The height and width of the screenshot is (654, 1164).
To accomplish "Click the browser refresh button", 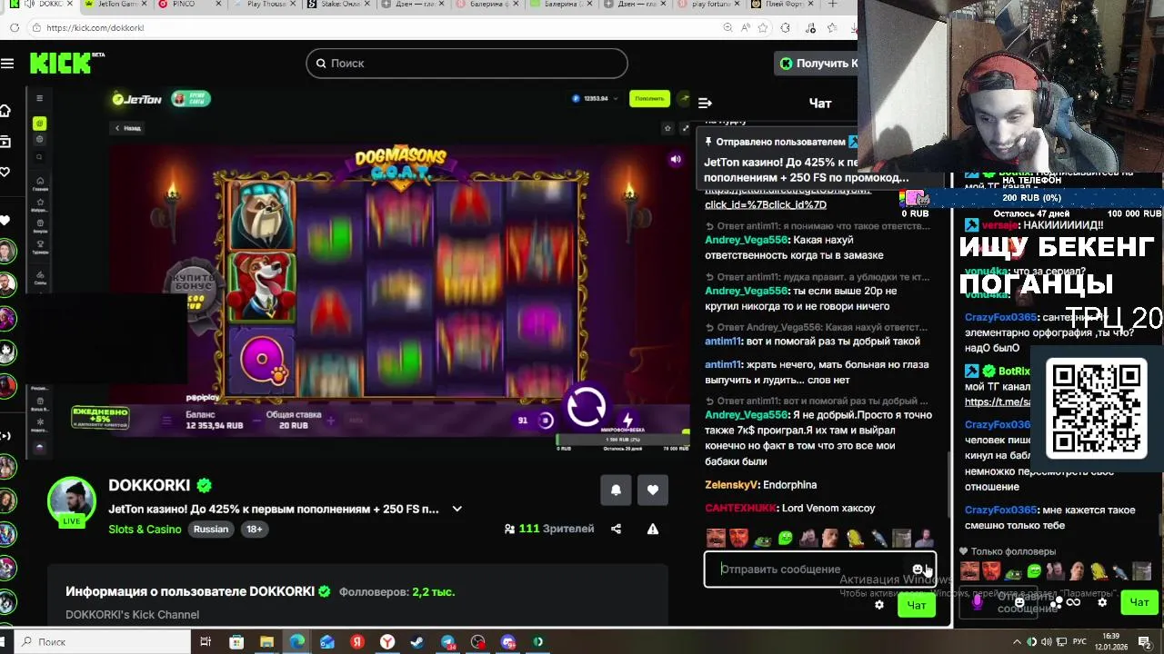I will 15,27.
